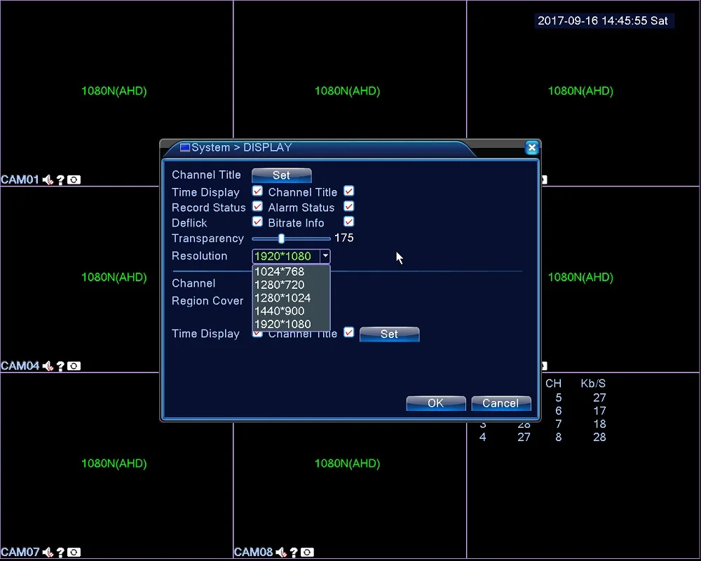Click the Kb/S bitrate column header
This screenshot has width=701, height=561.
click(x=593, y=384)
